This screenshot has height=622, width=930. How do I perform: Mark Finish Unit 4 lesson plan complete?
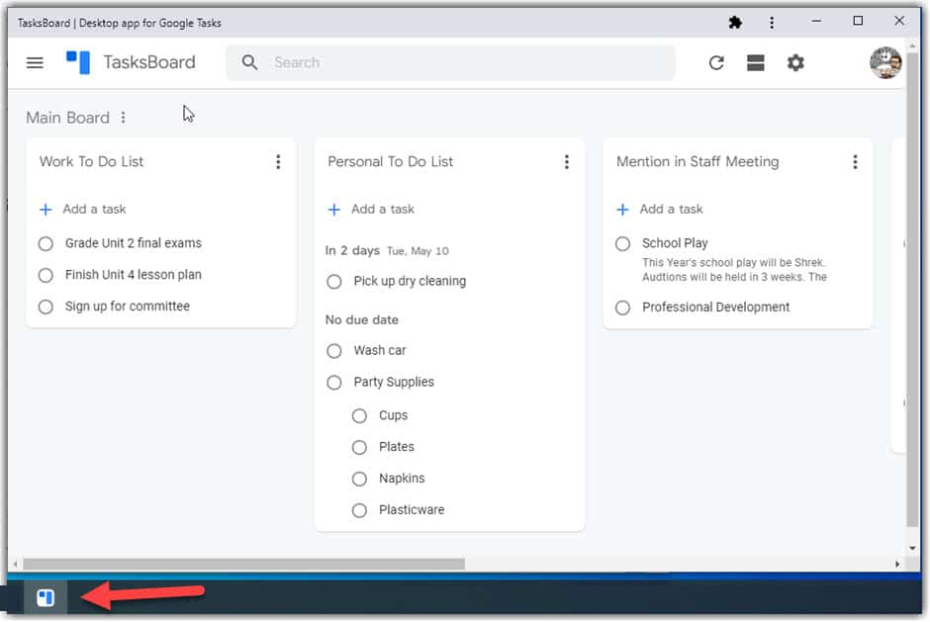(46, 275)
